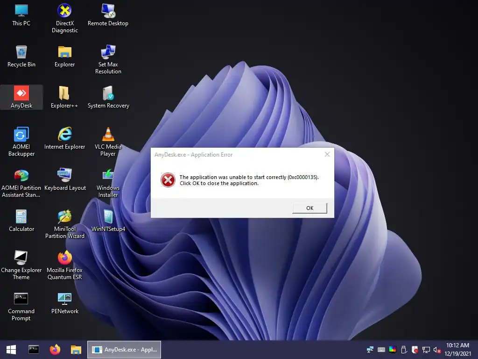Click the AnyDesk.exe taskbar button

click(124, 350)
